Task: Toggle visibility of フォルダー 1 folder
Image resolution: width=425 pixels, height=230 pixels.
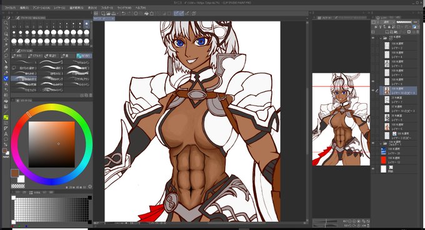Action: tap(373, 142)
